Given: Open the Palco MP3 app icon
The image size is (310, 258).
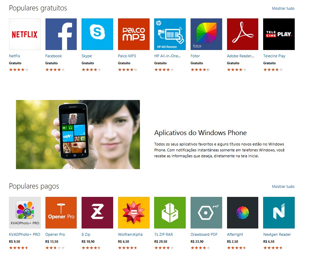Looking at the screenshot, I should (134, 34).
